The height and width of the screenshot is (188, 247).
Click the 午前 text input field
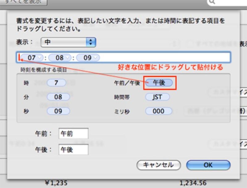pyautogui.click(x=73, y=133)
